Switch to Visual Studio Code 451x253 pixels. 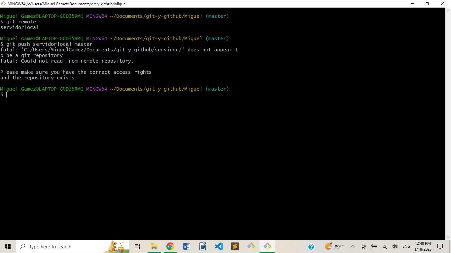219,246
